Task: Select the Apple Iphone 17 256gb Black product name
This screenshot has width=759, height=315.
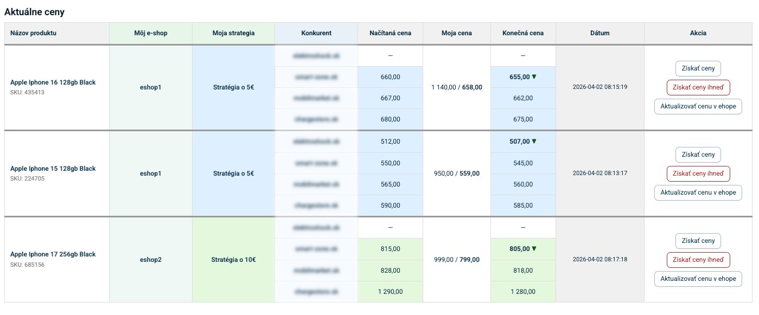Action: [53, 254]
